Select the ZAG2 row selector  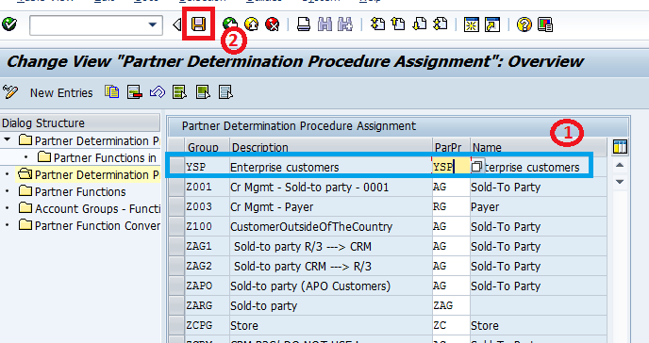(x=176, y=266)
